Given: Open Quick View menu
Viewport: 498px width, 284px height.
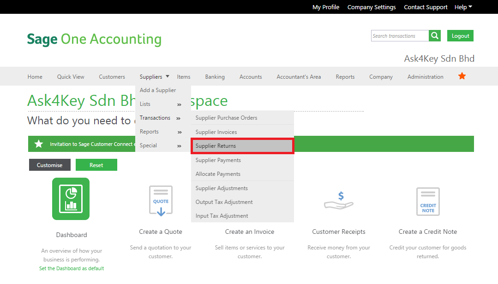Looking at the screenshot, I should click(x=71, y=76).
